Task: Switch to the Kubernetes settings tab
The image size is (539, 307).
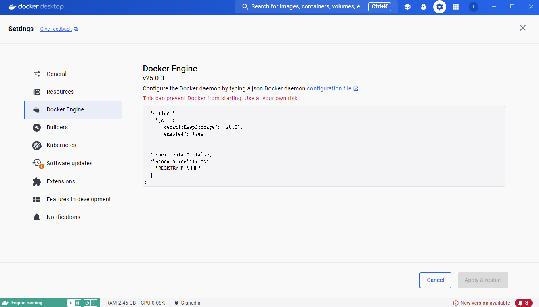Action: point(73,145)
